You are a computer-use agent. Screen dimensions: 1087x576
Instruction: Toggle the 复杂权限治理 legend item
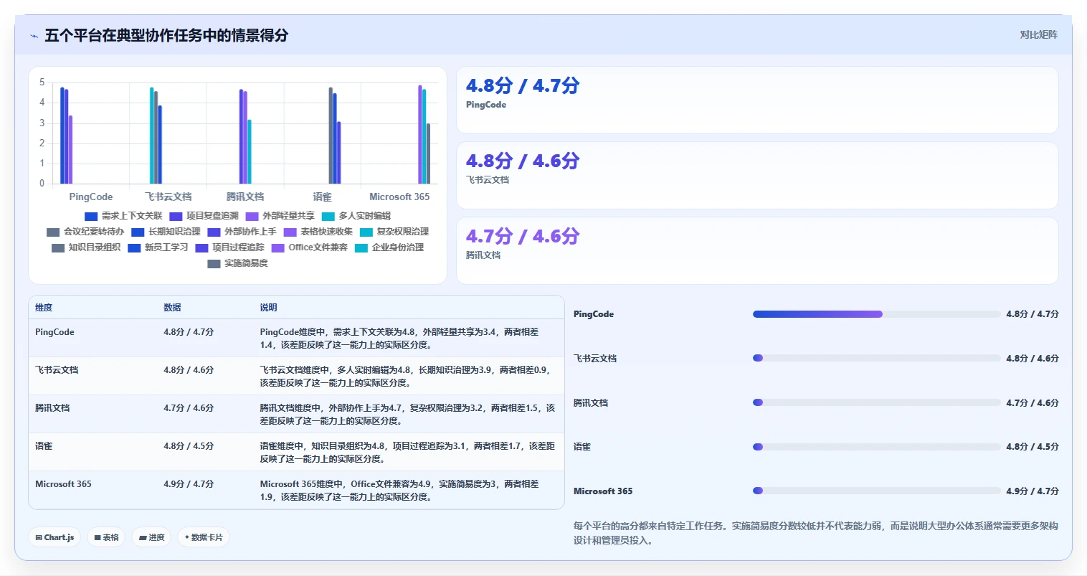click(x=394, y=232)
